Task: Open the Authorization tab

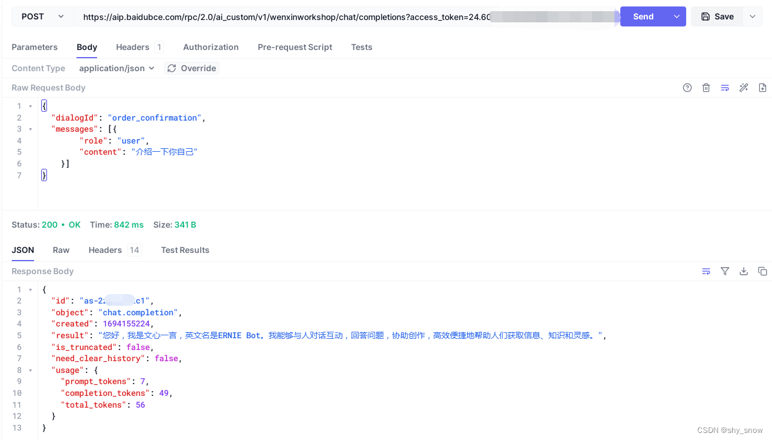Action: tap(211, 47)
